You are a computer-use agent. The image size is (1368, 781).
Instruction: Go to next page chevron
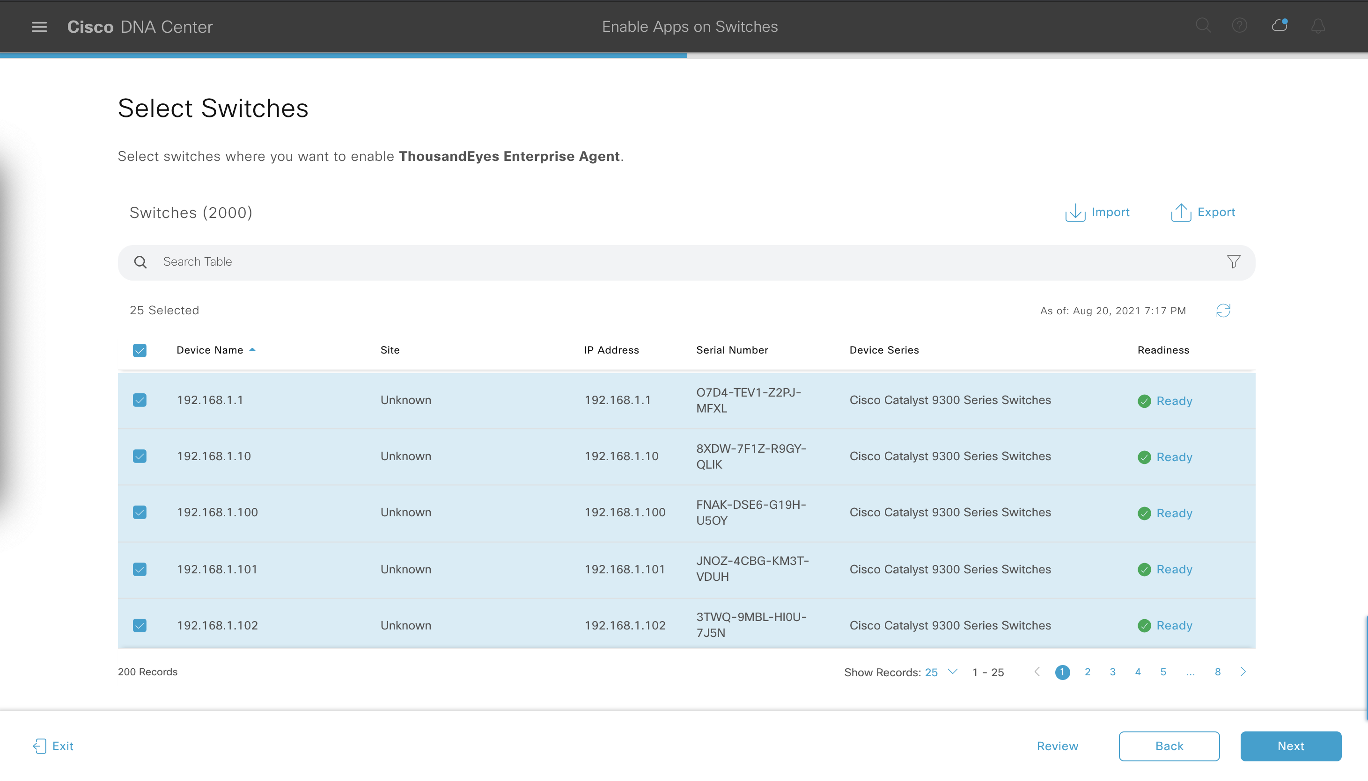click(x=1243, y=672)
